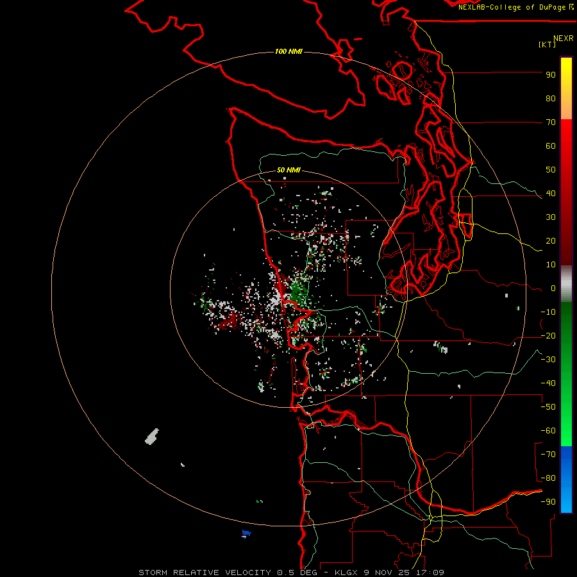Pick the gray zero-velocity segment of color bar

(x=566, y=284)
